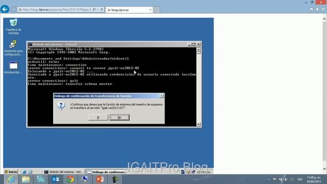The width and height of the screenshot is (327, 184).
Task: Close the blogs.itpro.es tab
Action: pyautogui.click(x=150, y=10)
